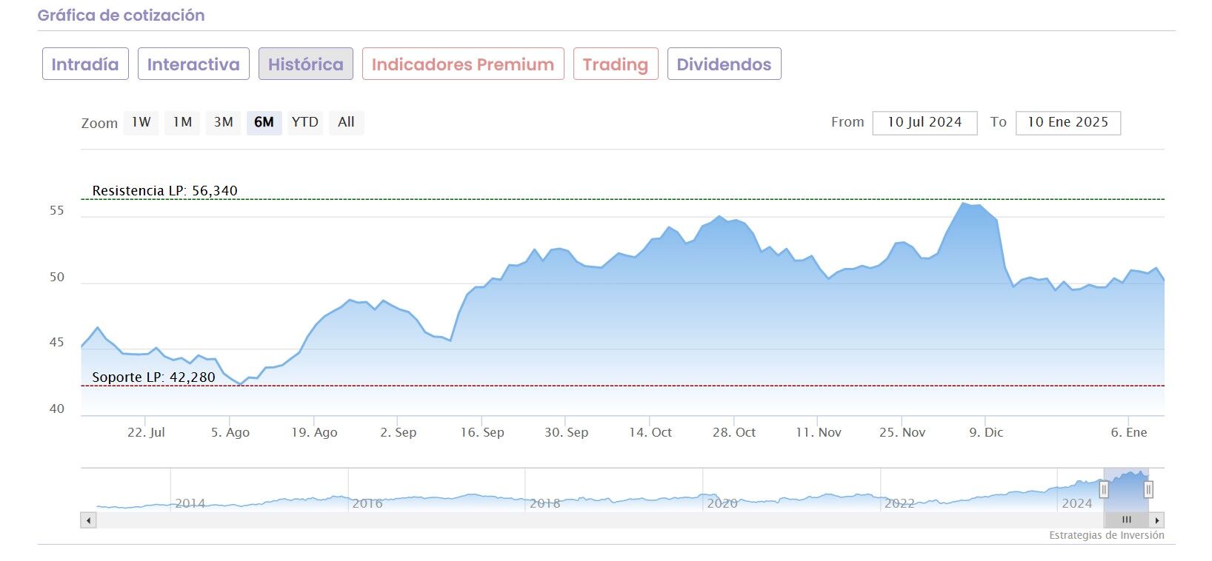Grab the navigator left range handle
Viewport: 1212px width, 561px height.
click(1104, 489)
